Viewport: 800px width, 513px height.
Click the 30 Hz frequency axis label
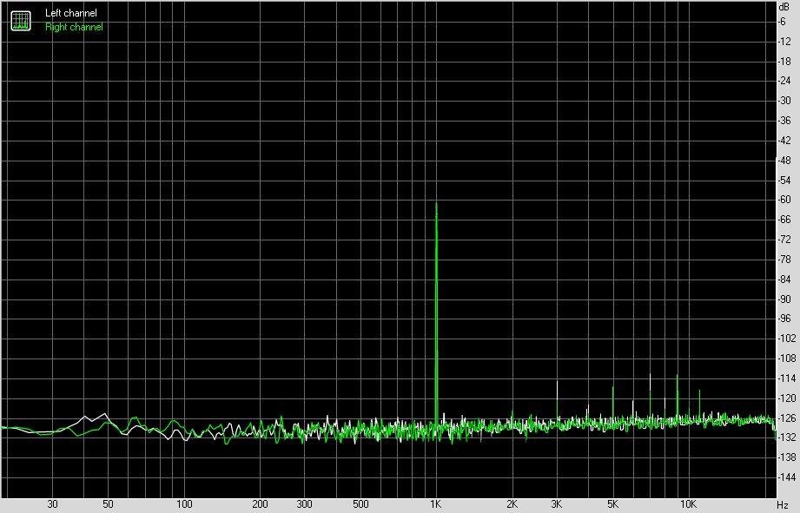tap(52, 504)
